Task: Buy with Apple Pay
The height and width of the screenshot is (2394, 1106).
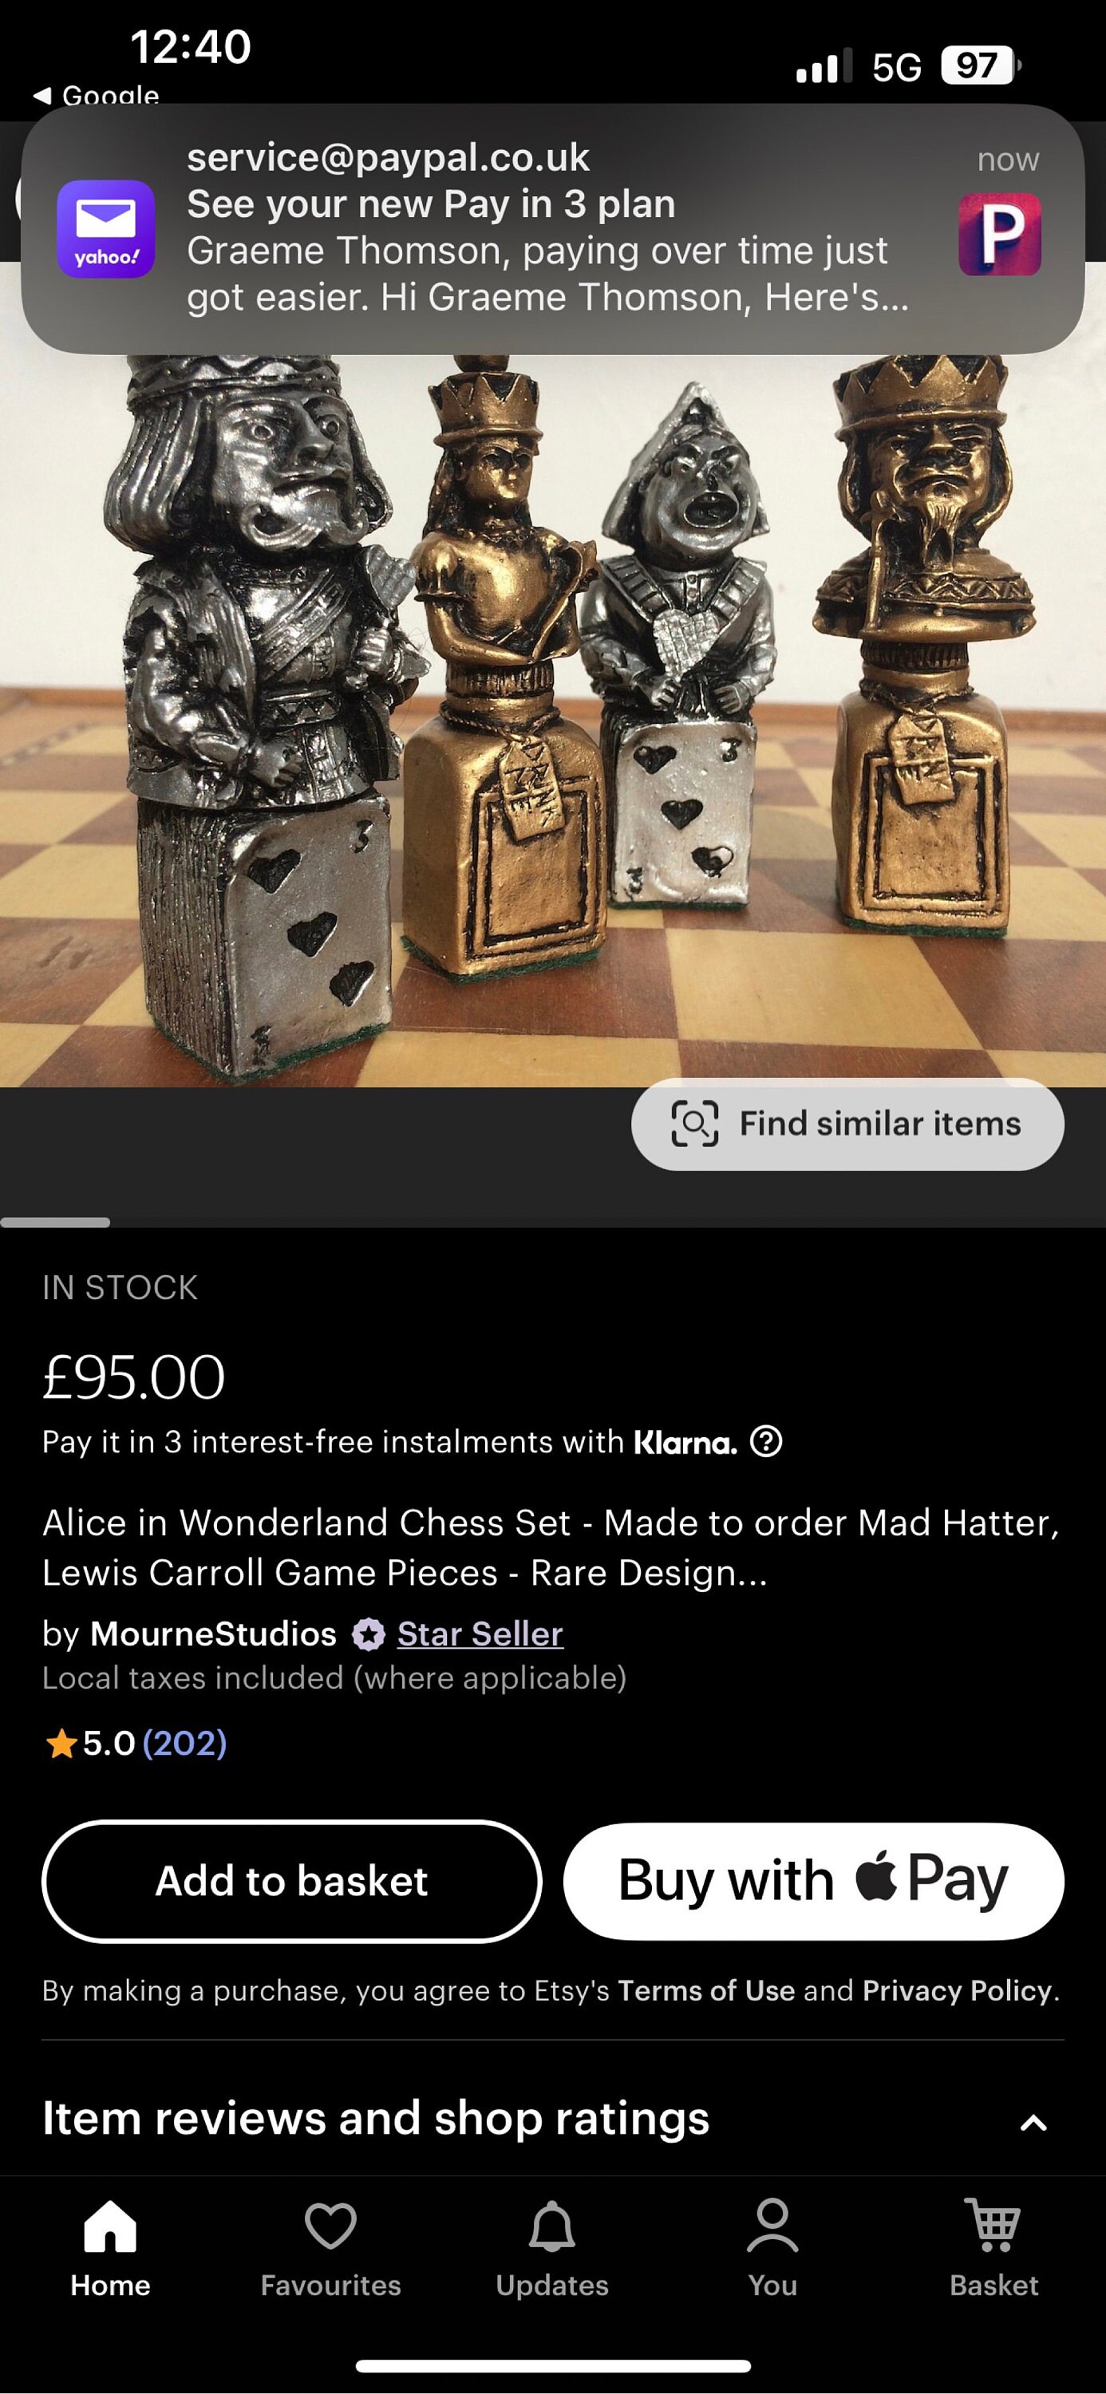Action: pos(813,1881)
